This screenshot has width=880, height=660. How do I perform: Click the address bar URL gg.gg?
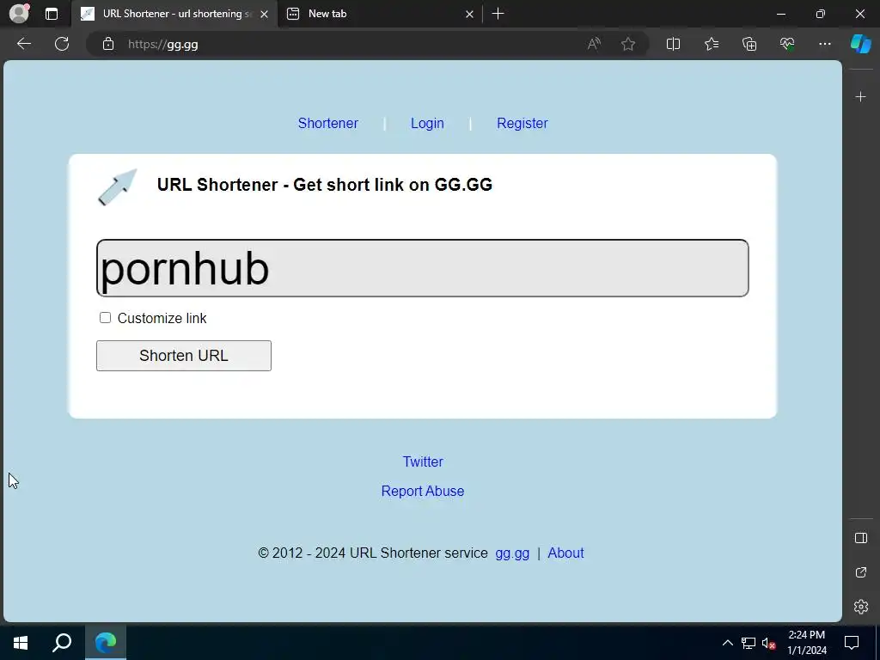coord(163,45)
